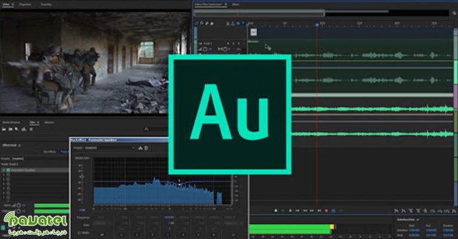Toggle power for effects rack slot 4
458x239 pixels.
[8, 184]
